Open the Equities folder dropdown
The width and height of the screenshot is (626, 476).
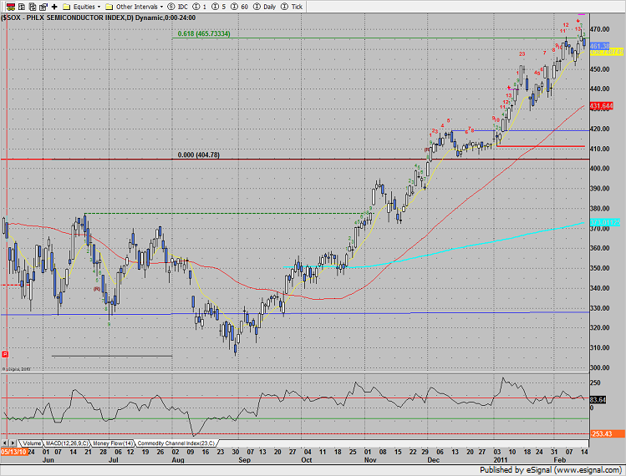click(x=80, y=7)
